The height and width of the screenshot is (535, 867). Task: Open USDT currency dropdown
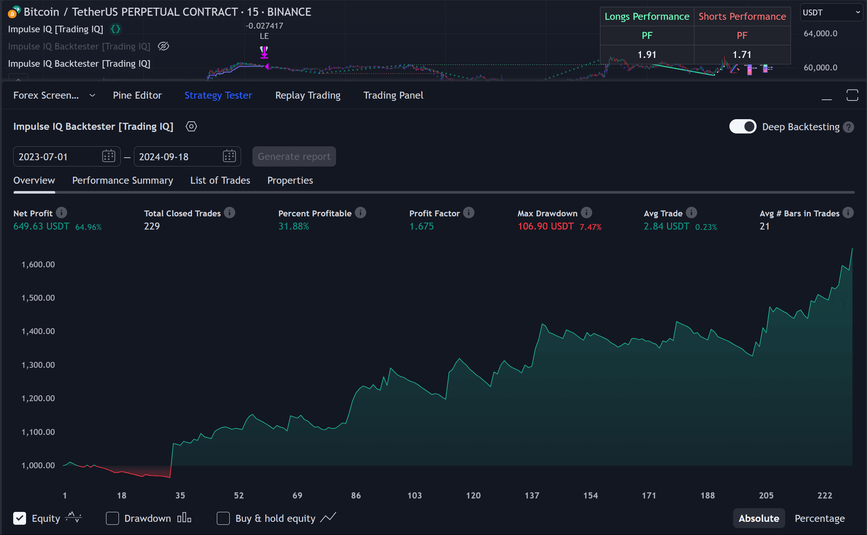pos(831,12)
